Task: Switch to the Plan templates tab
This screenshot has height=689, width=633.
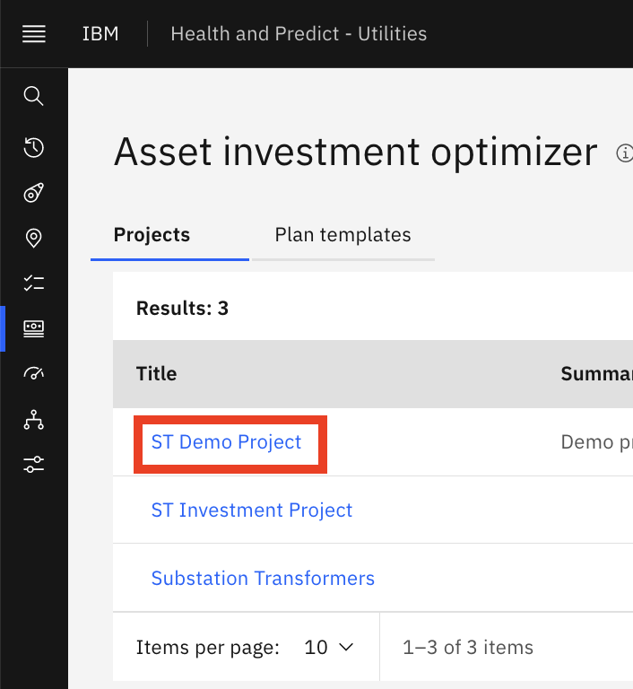Action: (x=343, y=237)
